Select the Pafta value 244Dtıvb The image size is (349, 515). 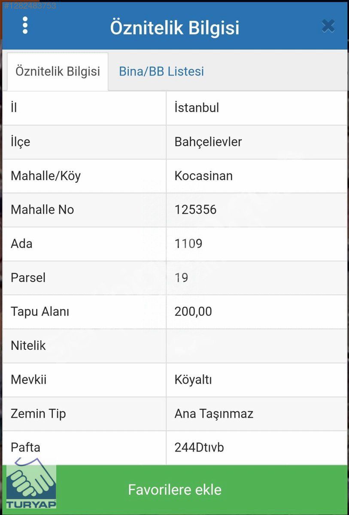click(x=199, y=448)
